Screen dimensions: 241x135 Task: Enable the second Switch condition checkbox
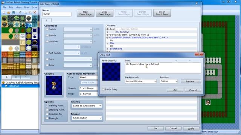pyautogui.click(x=47, y=35)
